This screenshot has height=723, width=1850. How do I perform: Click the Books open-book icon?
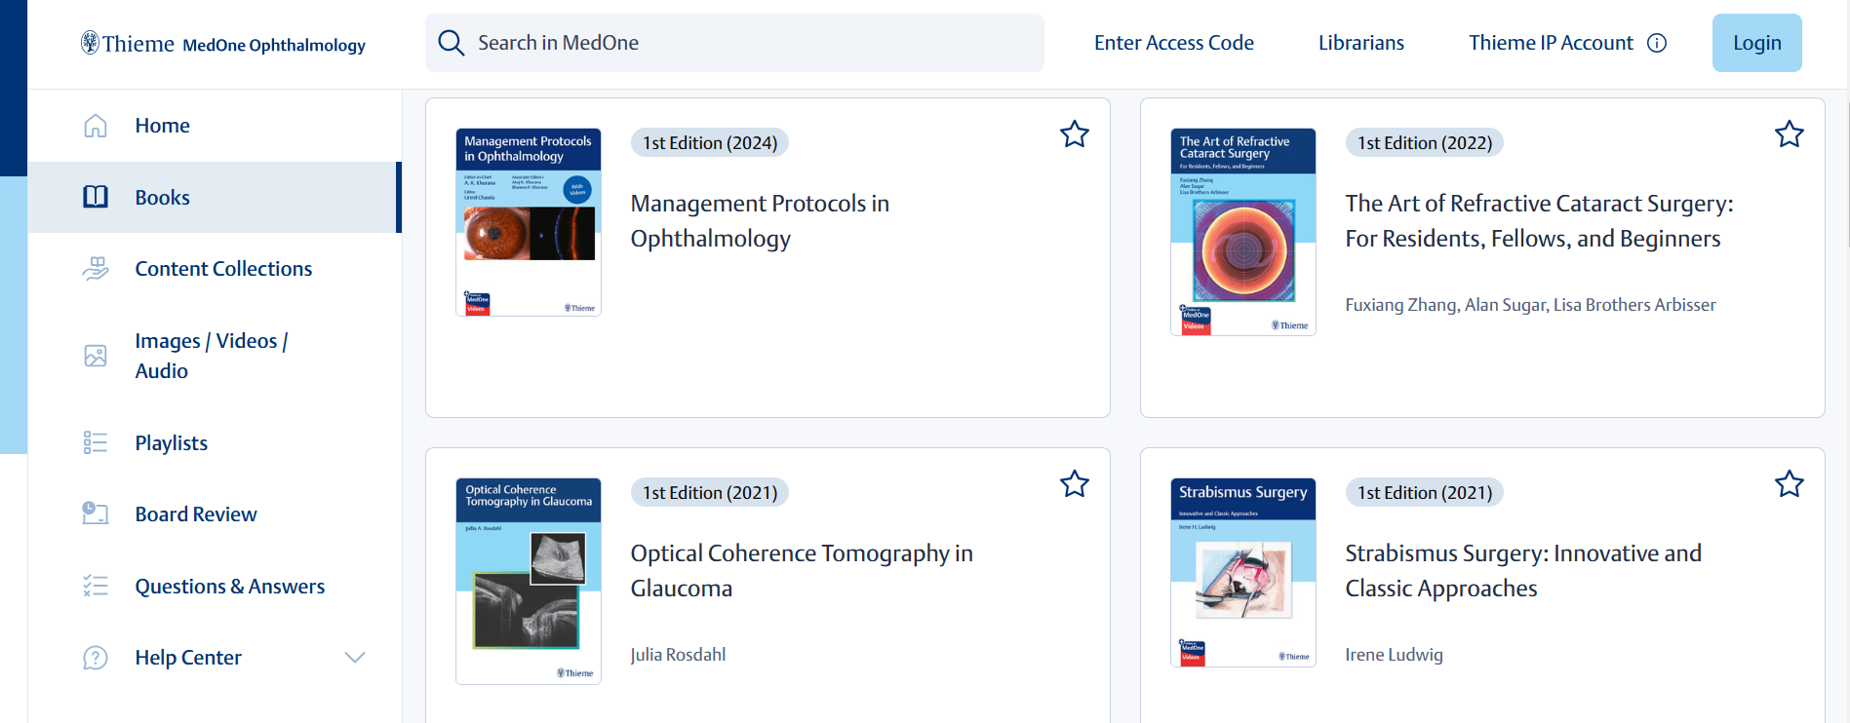[x=96, y=197]
